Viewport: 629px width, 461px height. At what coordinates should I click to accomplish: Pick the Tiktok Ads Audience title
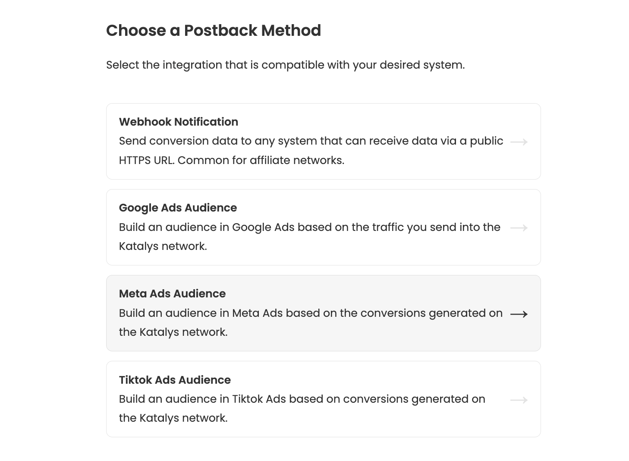click(x=175, y=380)
